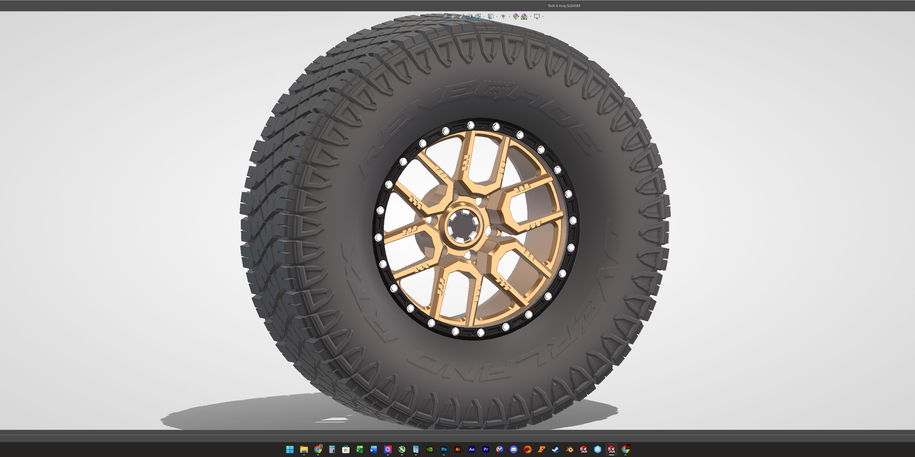Launch Word from the taskbar

tap(374, 449)
